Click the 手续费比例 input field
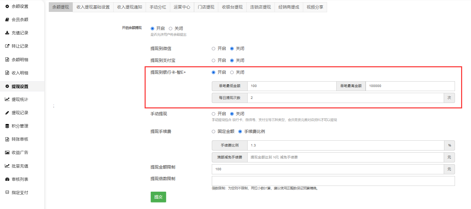 [345, 145]
